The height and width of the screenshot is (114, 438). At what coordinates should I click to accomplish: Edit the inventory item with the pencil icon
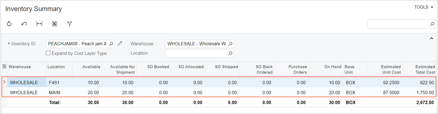coord(120,44)
